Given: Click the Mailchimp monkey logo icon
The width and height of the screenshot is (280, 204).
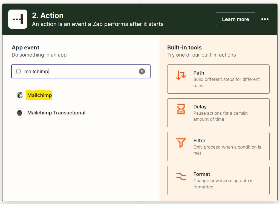Looking at the screenshot, I should pos(20,95).
